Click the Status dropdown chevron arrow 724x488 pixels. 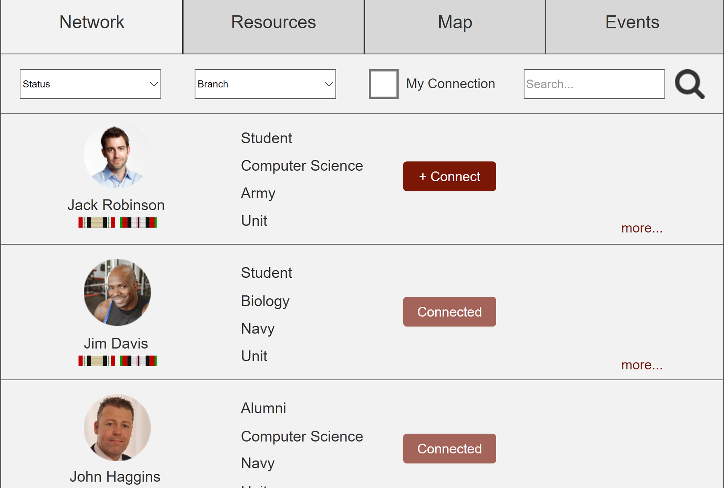click(153, 84)
